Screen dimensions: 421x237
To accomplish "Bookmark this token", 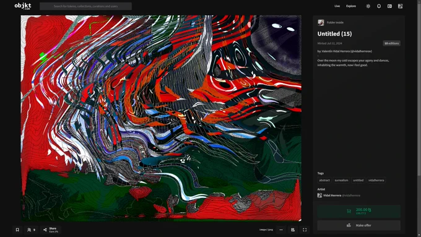I will [x=17, y=230].
